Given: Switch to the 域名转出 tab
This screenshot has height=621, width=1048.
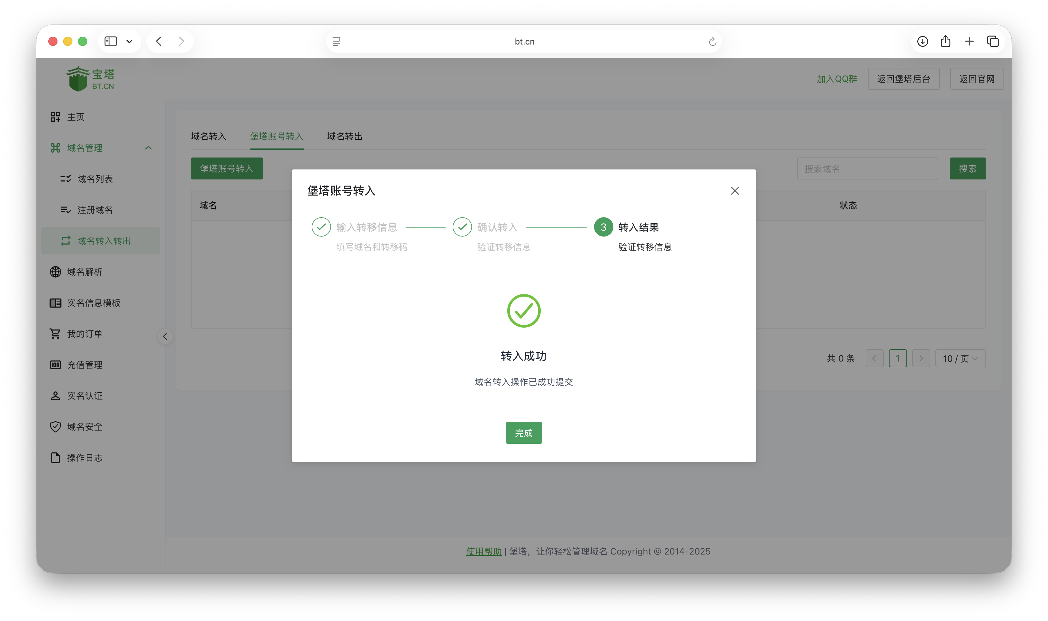Looking at the screenshot, I should pos(344,137).
